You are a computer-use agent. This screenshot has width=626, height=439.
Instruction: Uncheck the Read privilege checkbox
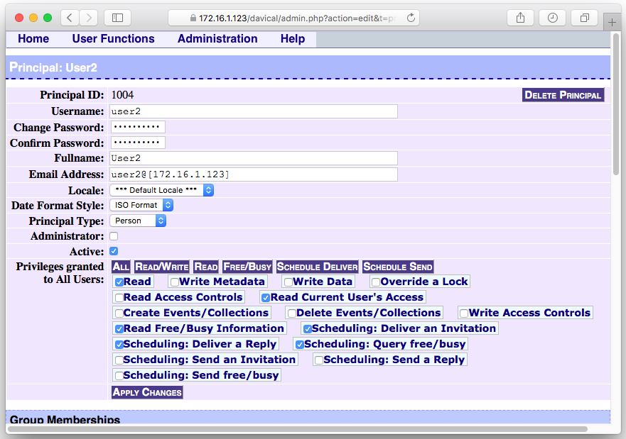119,282
